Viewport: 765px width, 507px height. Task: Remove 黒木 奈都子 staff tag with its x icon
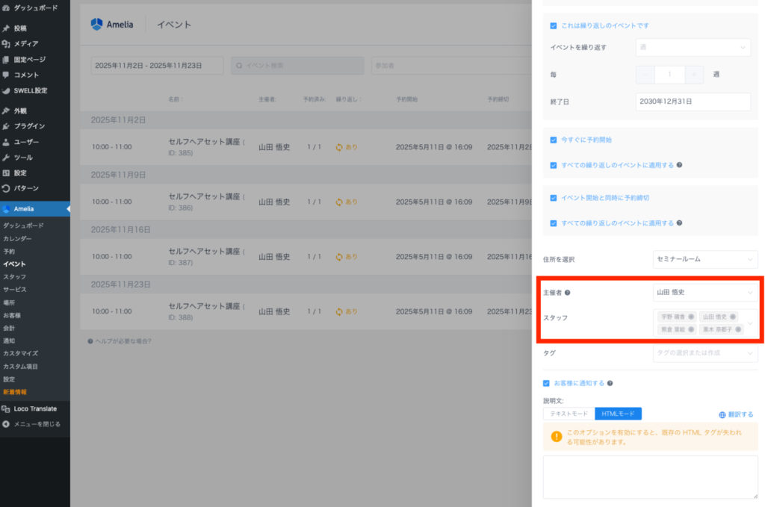point(738,329)
